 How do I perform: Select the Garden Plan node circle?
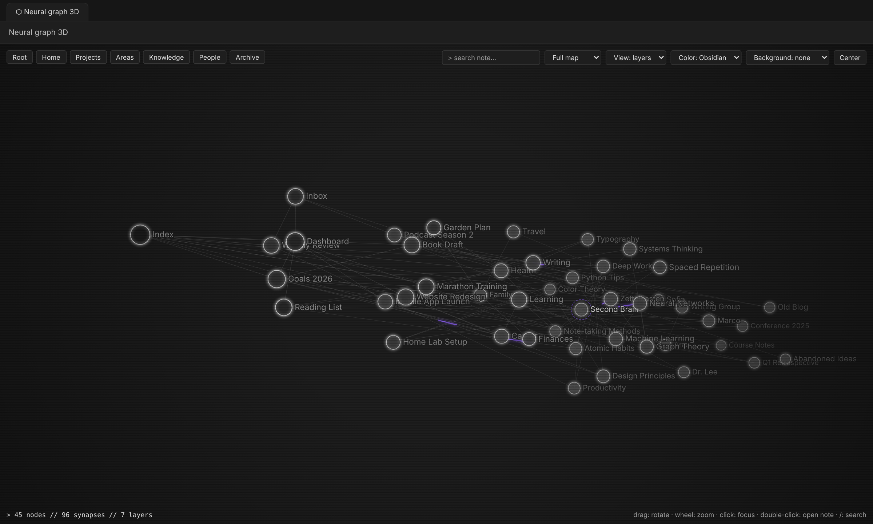pos(434,228)
